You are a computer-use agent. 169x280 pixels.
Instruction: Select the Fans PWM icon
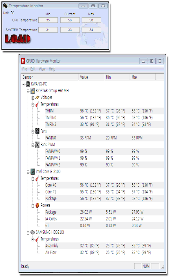tap(37, 145)
